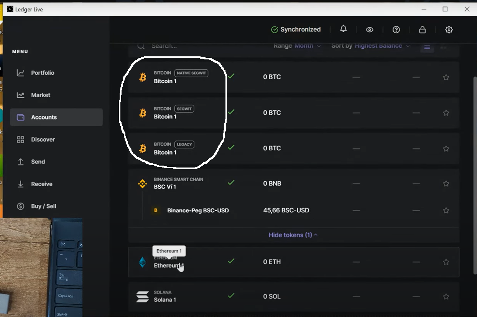Toggle balance visibility with the eye icon

click(x=370, y=30)
